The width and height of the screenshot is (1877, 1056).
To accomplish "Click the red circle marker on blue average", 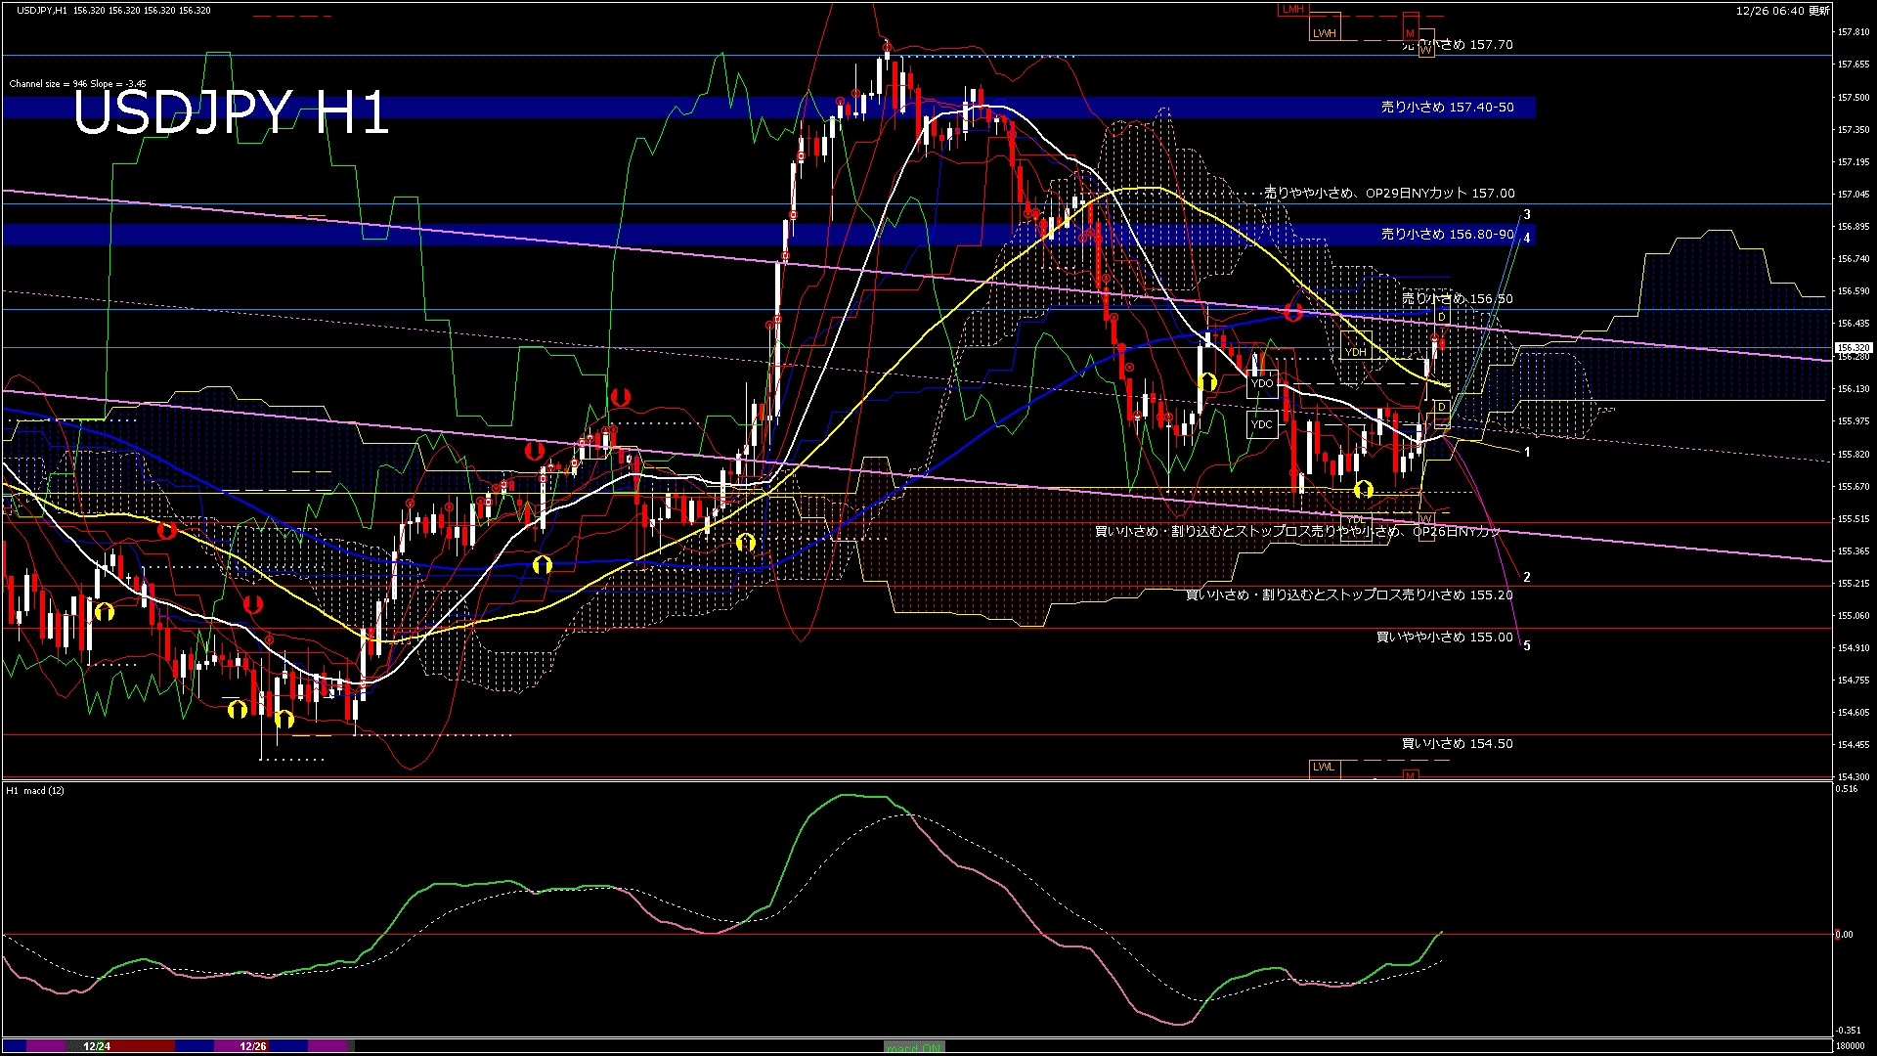I will click(x=1293, y=313).
